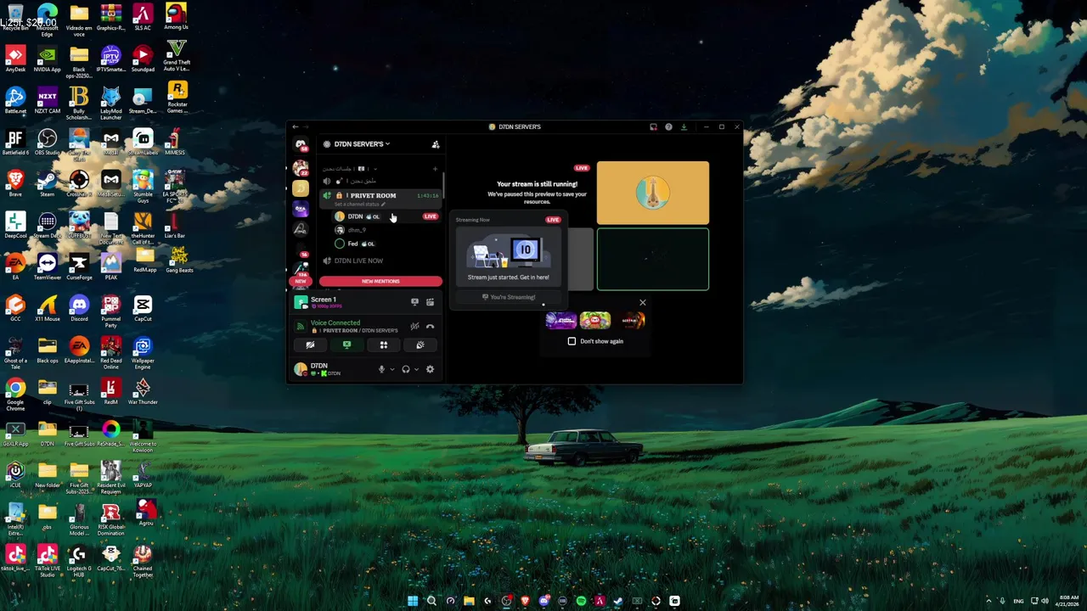Open Discord user settings gear
The width and height of the screenshot is (1087, 611).
click(x=430, y=369)
